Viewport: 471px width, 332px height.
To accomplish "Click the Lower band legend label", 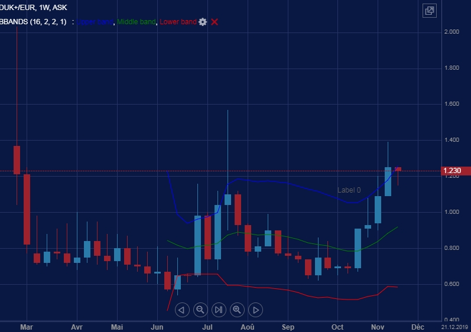I will 178,22.
